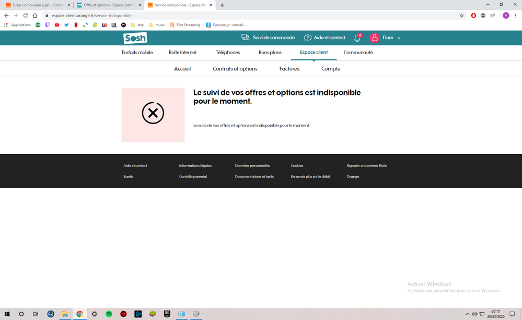Expand the Flore account dropdown chevron
Screen dimensions: 522x320
(399, 38)
